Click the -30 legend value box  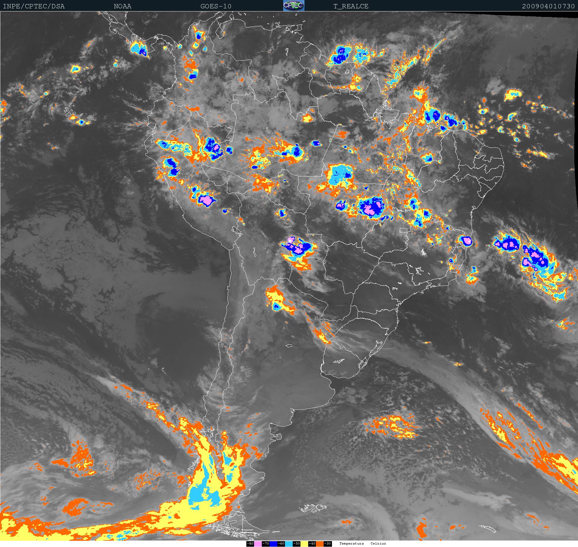coord(328,544)
